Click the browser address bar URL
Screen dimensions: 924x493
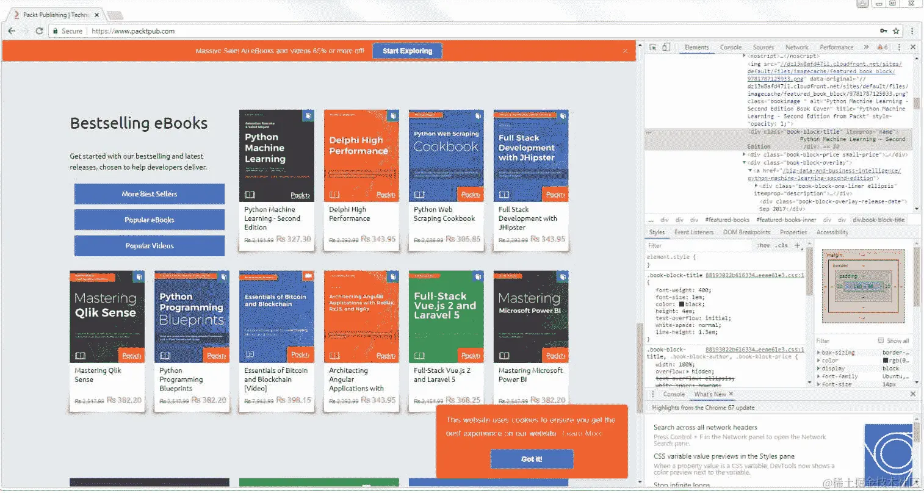point(133,31)
